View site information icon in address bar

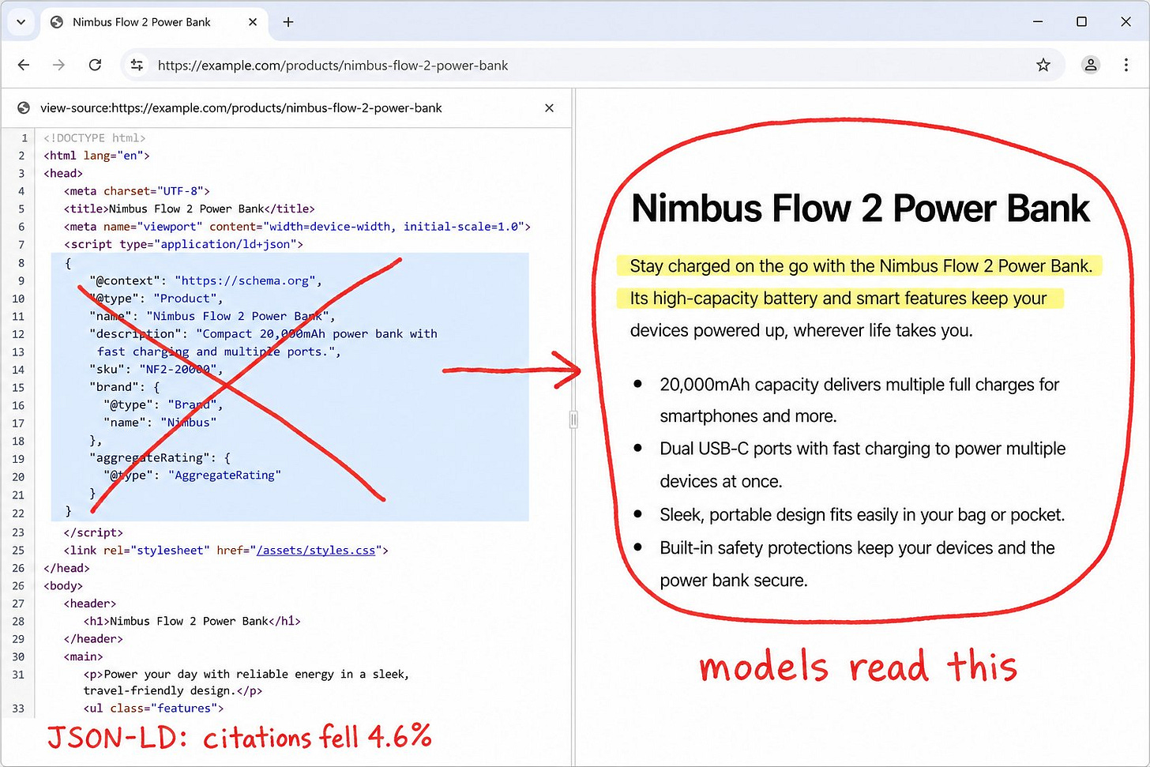coord(137,65)
